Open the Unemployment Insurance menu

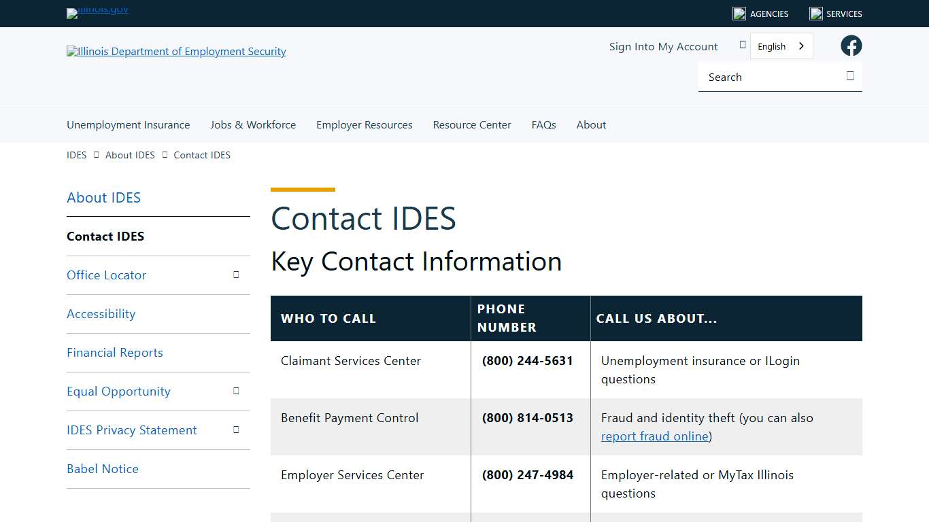coord(128,124)
